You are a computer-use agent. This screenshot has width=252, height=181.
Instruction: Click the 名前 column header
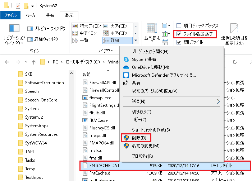coord(86,75)
